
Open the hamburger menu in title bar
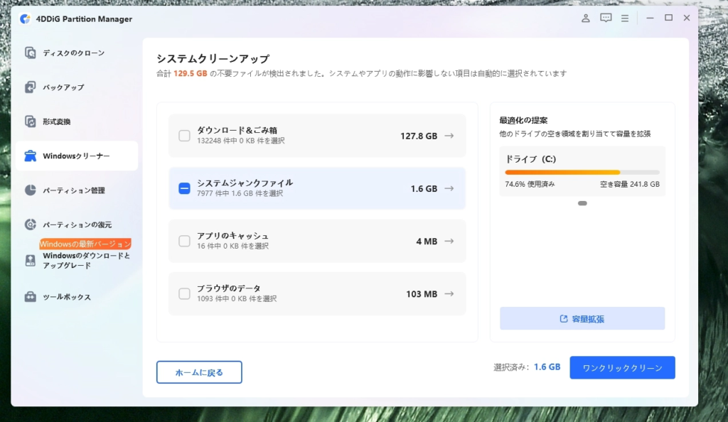625,18
